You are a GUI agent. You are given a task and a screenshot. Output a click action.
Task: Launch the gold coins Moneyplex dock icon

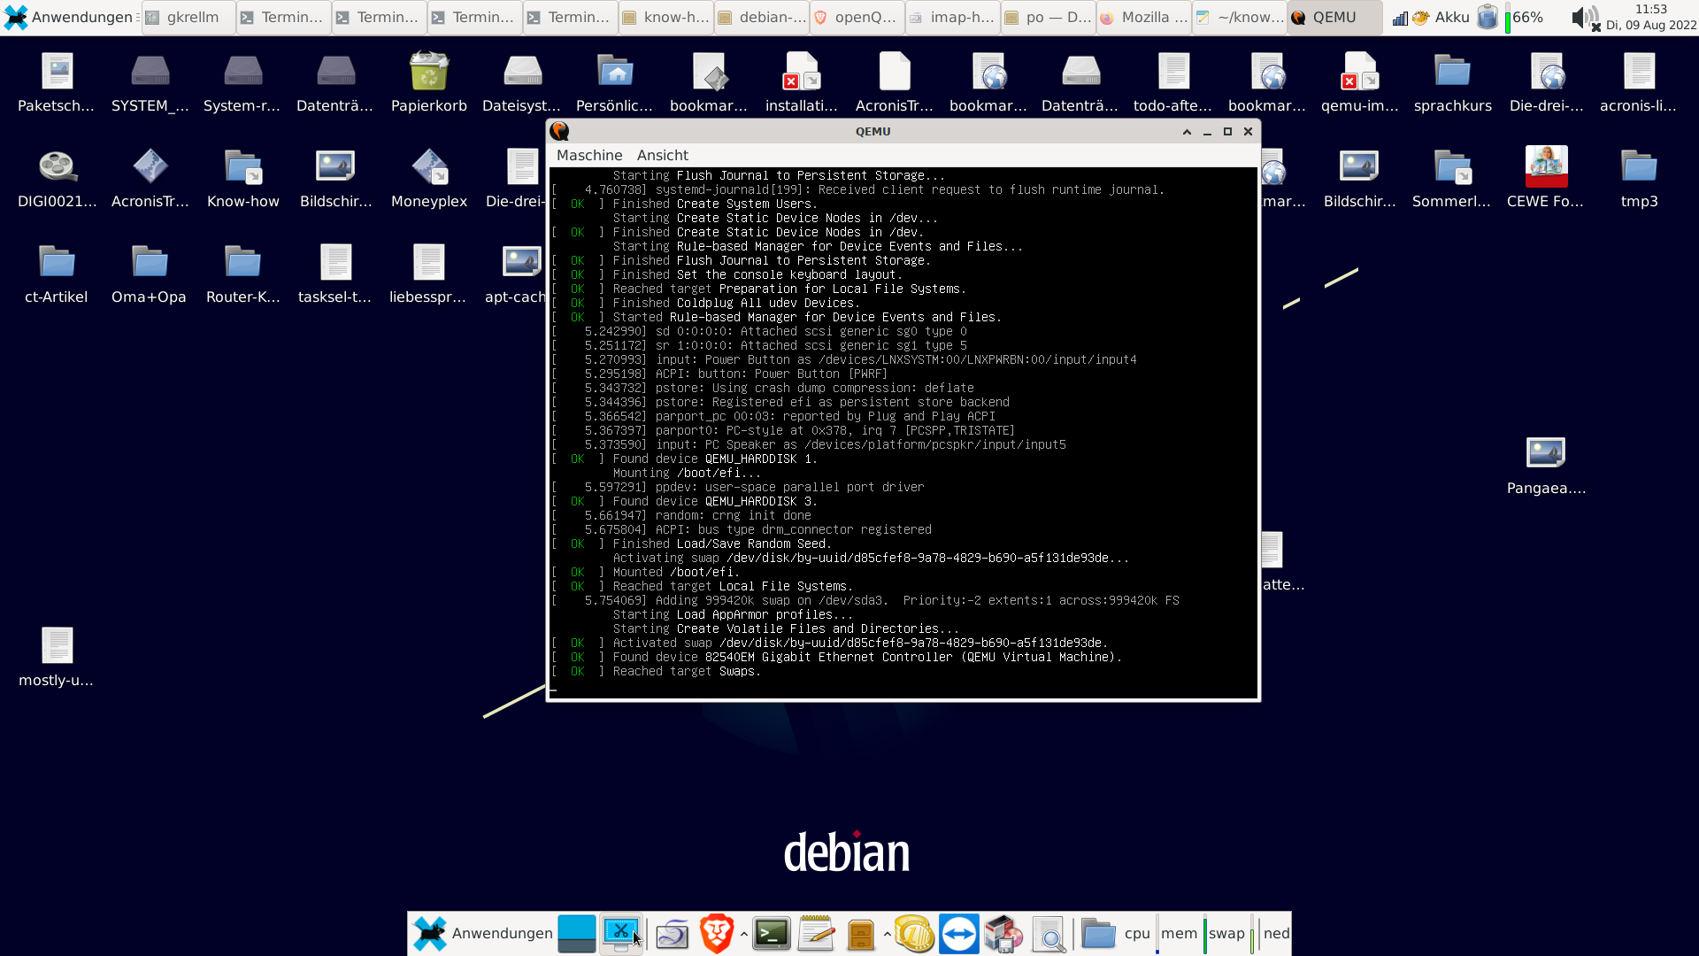click(915, 934)
